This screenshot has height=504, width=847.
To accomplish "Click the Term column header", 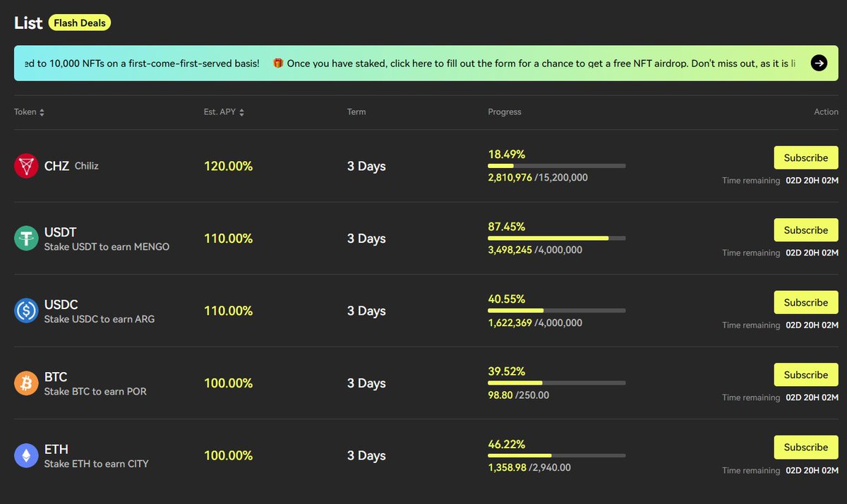I will click(x=356, y=112).
